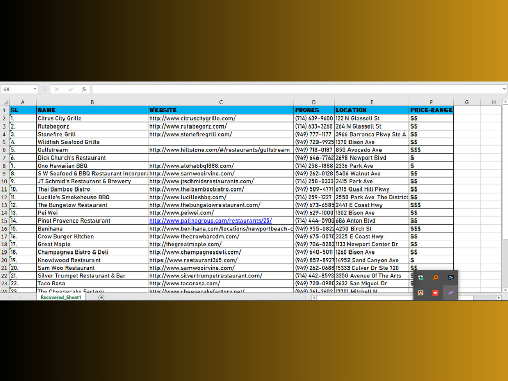The height and width of the screenshot is (381, 508).
Task: Switch to Recovered_Sheet1 tab
Action: click(x=61, y=297)
